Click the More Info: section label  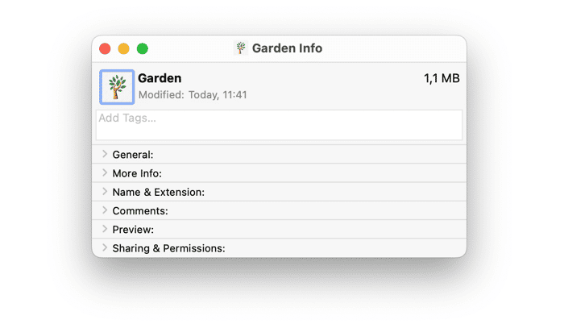(137, 173)
